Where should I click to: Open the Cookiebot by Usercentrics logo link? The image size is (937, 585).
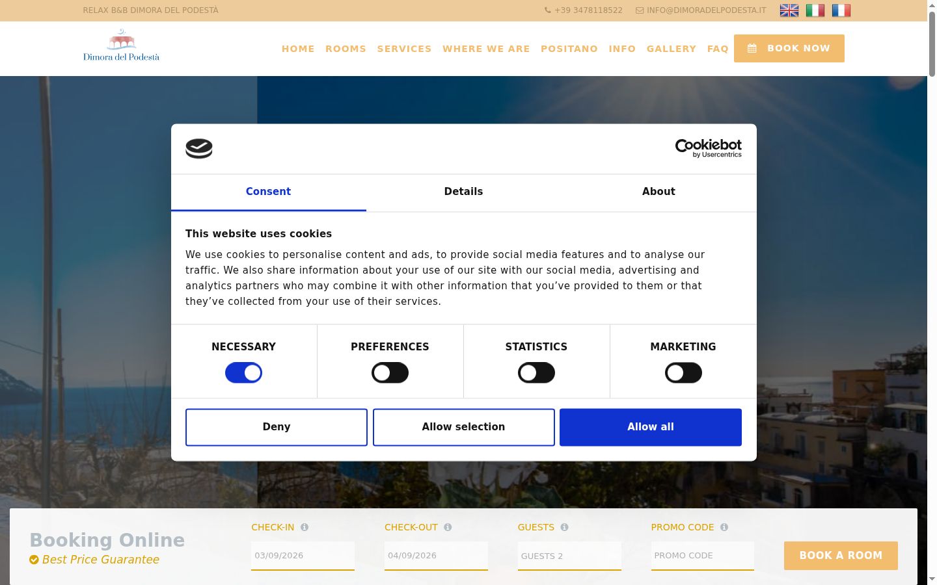coord(708,149)
